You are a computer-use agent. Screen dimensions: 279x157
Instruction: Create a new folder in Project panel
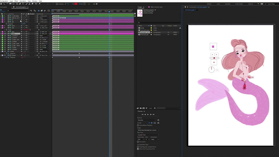(140, 108)
